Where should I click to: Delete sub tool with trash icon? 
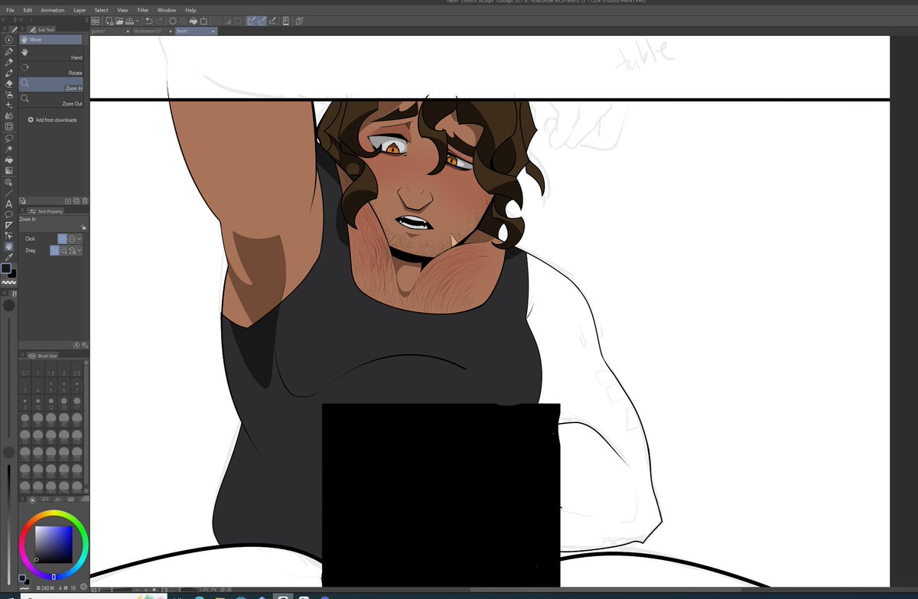tap(85, 200)
